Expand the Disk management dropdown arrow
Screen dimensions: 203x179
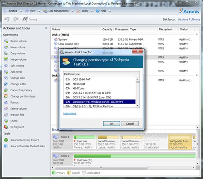[72, 11]
